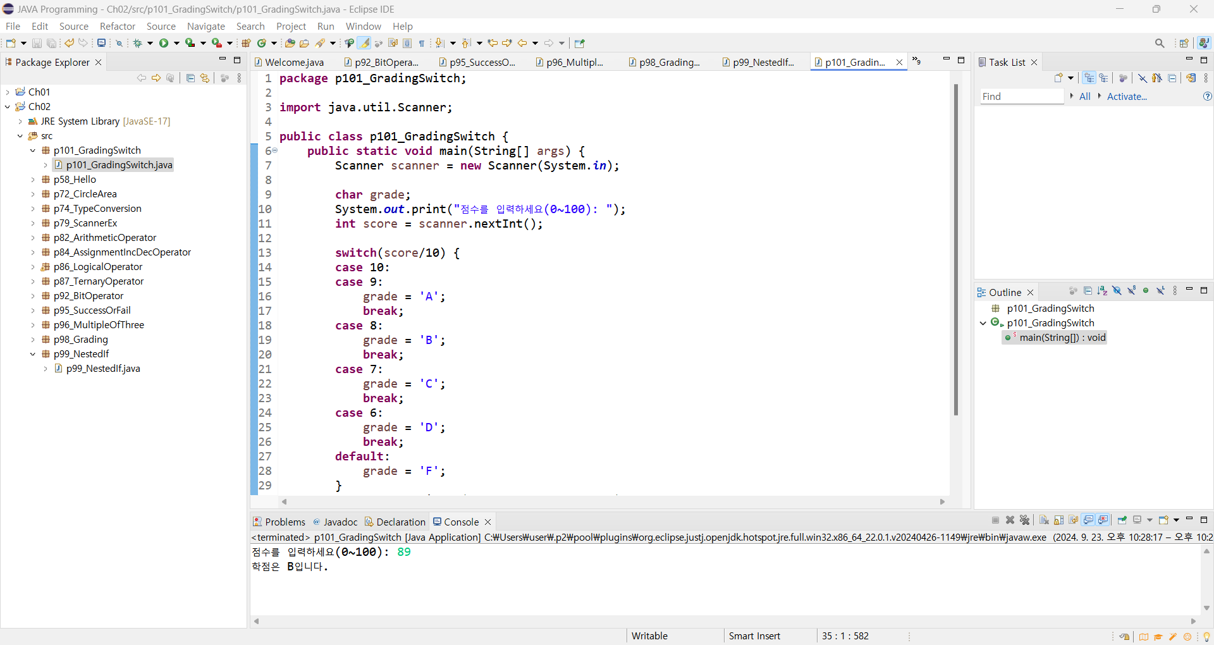Viewport: 1214px width, 645px height.
Task: Click the External Tools run icon
Action: point(216,43)
